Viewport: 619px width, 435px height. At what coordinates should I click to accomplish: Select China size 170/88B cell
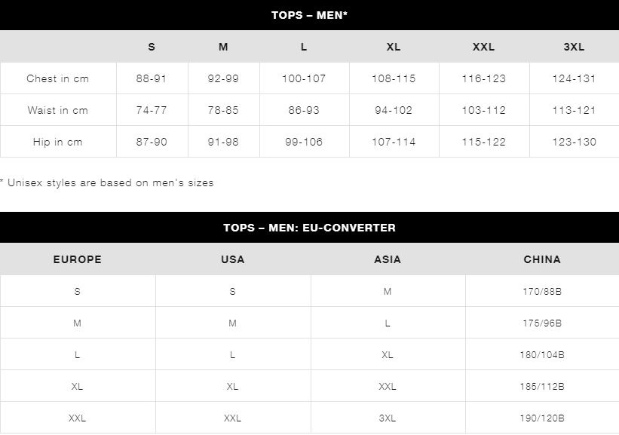[x=542, y=291]
